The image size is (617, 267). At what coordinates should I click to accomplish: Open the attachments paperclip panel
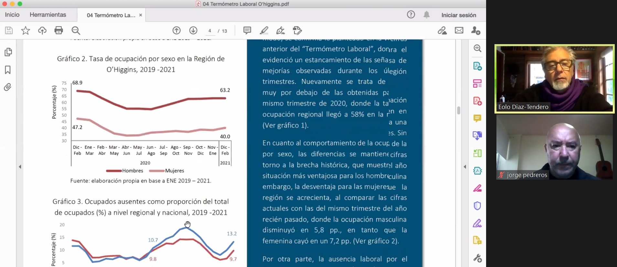point(8,87)
